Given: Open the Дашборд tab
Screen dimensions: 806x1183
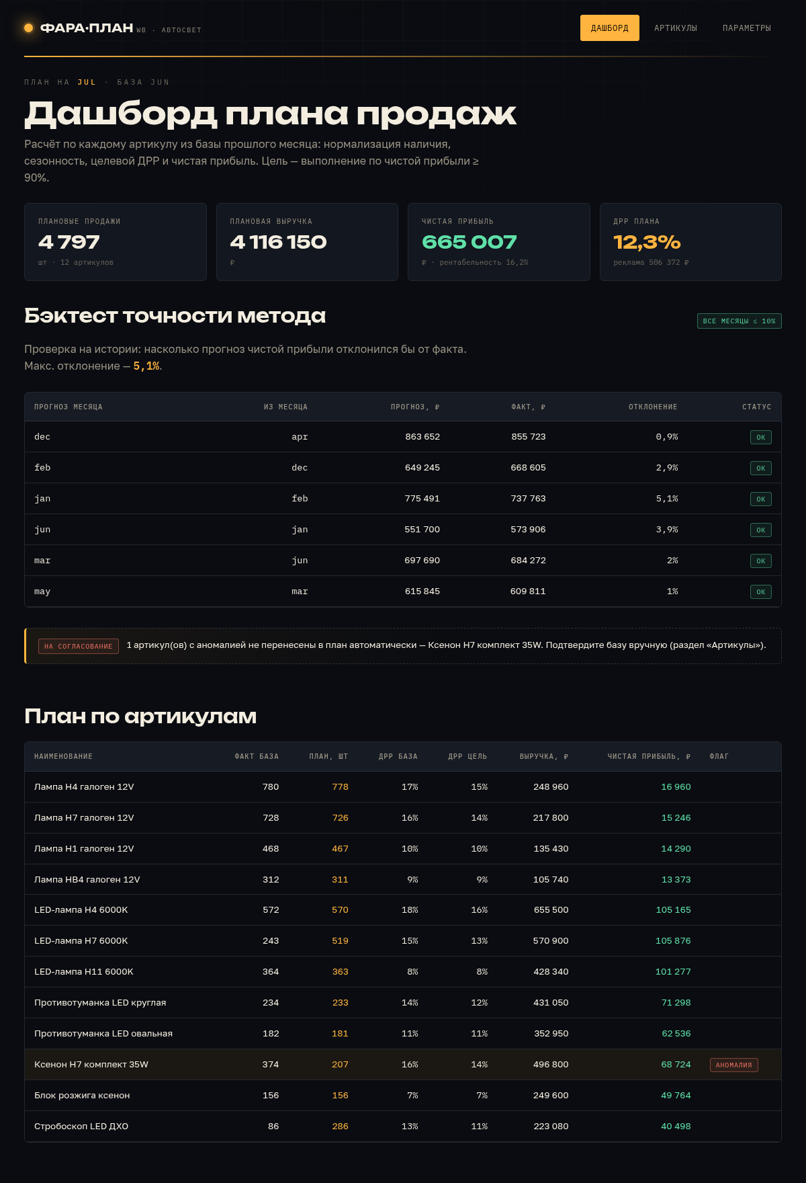Looking at the screenshot, I should (x=609, y=28).
